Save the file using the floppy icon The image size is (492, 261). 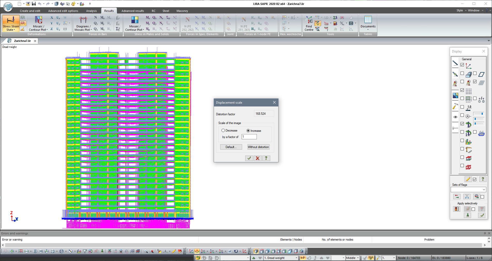(34, 4)
